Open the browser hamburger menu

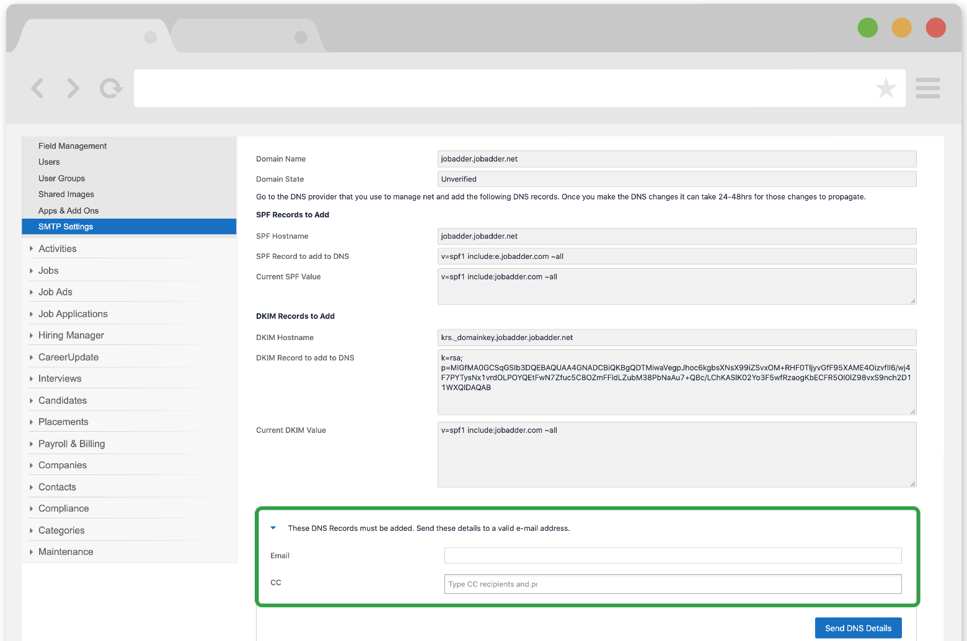tap(927, 88)
